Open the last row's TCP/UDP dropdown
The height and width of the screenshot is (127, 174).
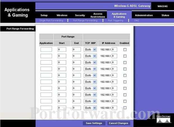click(x=90, y=108)
